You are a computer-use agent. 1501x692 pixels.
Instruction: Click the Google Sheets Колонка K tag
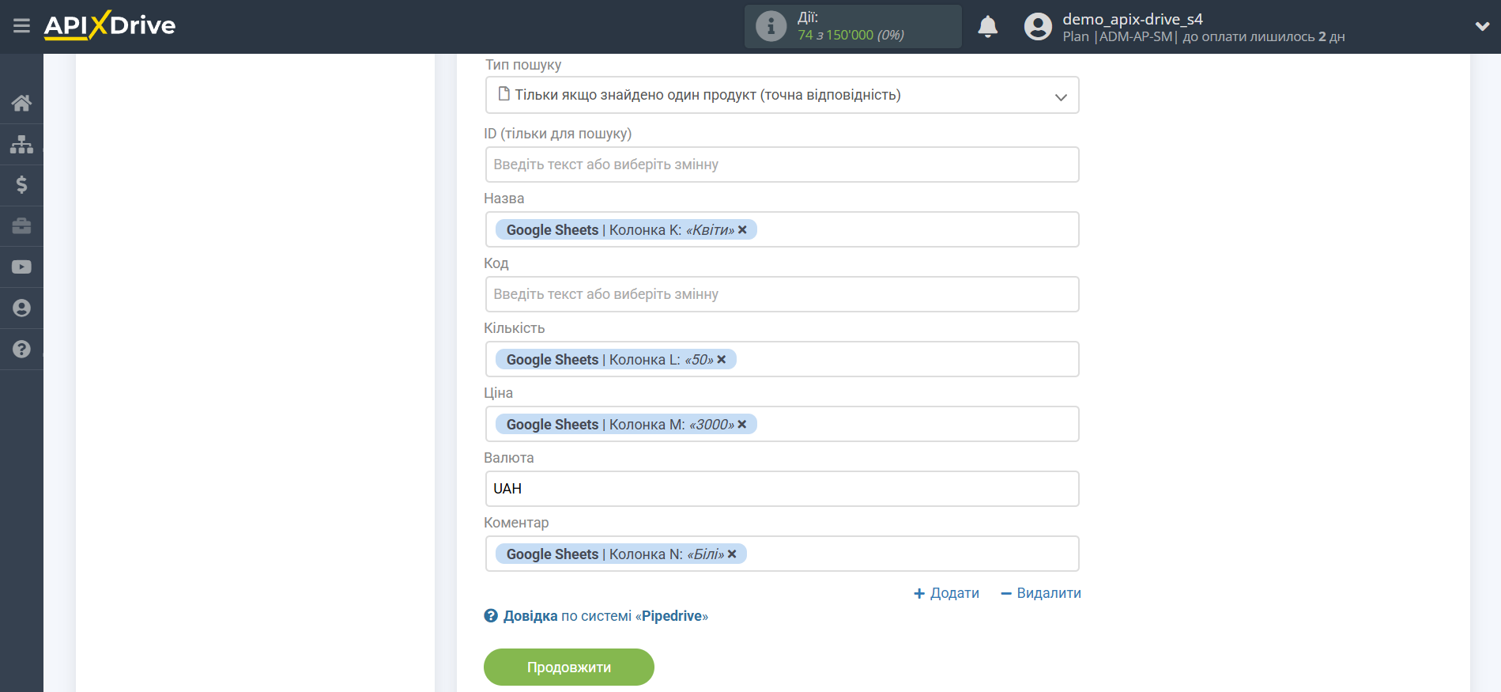point(626,230)
